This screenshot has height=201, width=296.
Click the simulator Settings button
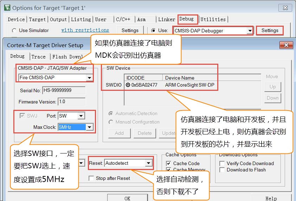(x=130, y=30)
